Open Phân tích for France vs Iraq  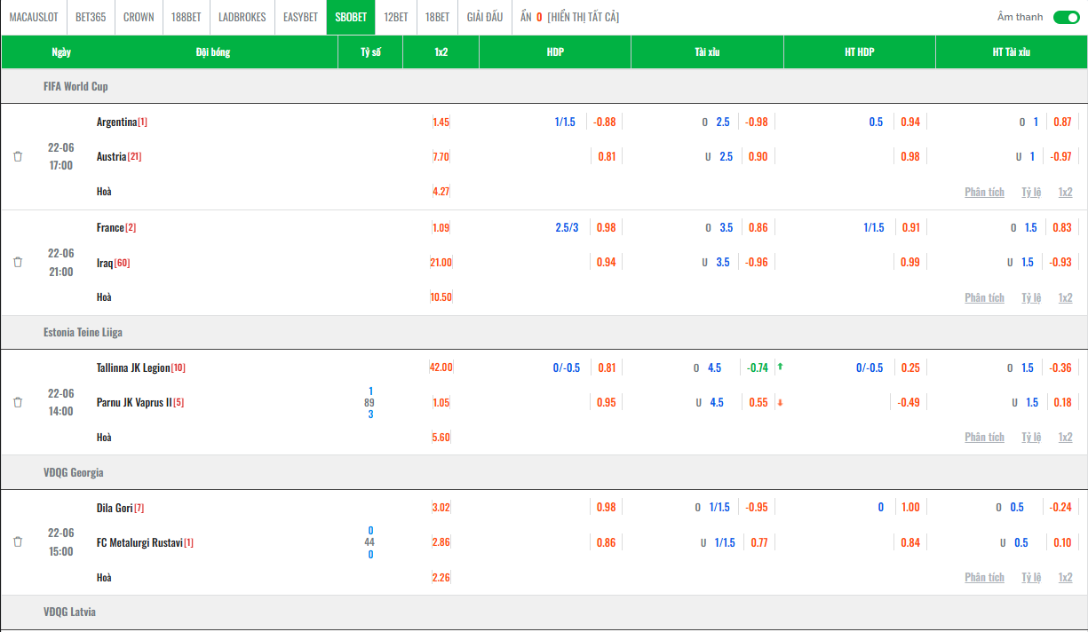pos(984,297)
